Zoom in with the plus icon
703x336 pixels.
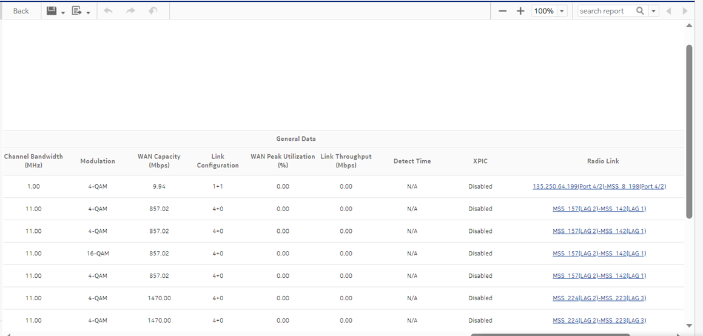[x=520, y=11]
